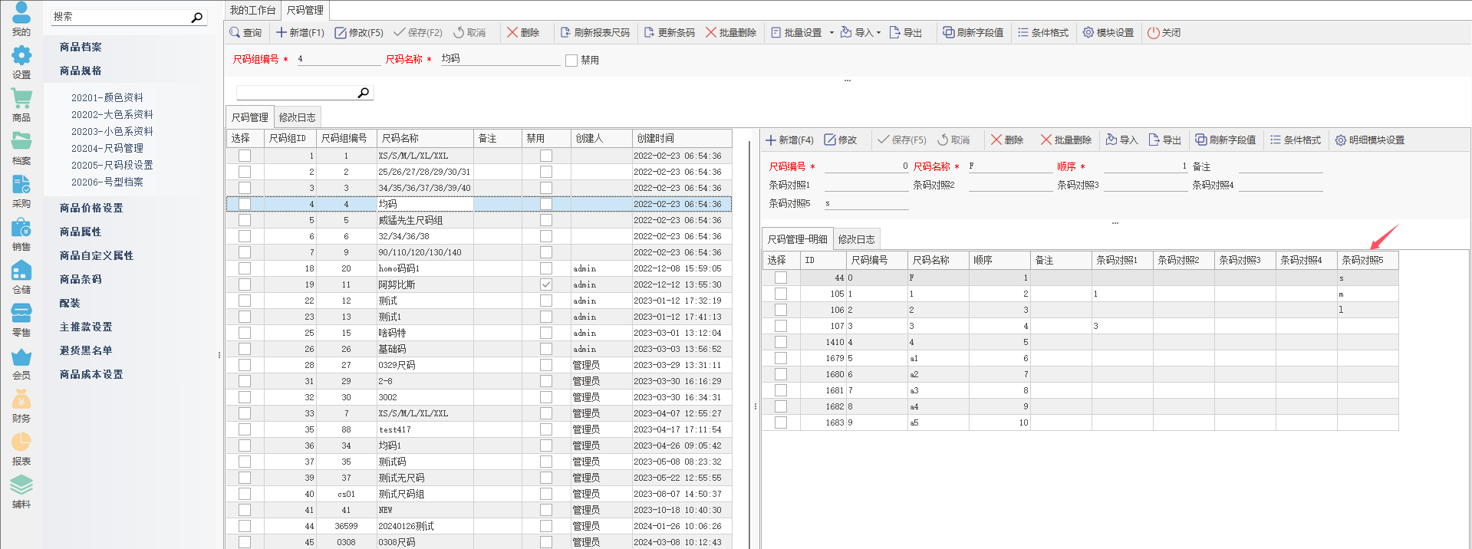Open the 商品 module in left sidebar
The width and height of the screenshot is (1472, 549).
click(21, 105)
